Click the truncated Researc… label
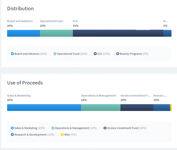This screenshot has height=150, width=177. [160, 95]
